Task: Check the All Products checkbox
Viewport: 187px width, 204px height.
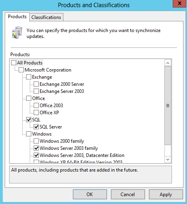Action: point(13,63)
